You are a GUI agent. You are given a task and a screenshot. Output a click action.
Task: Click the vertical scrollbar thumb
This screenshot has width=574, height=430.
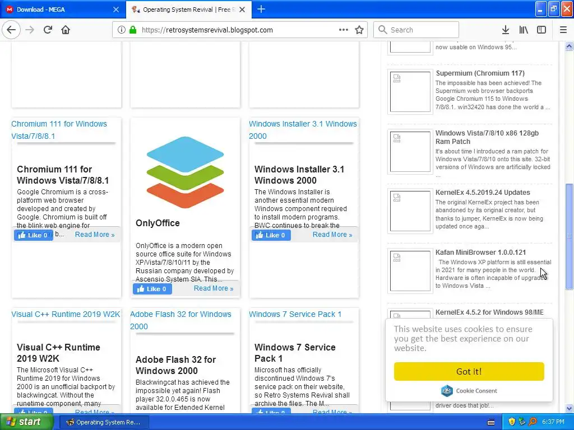click(569, 236)
